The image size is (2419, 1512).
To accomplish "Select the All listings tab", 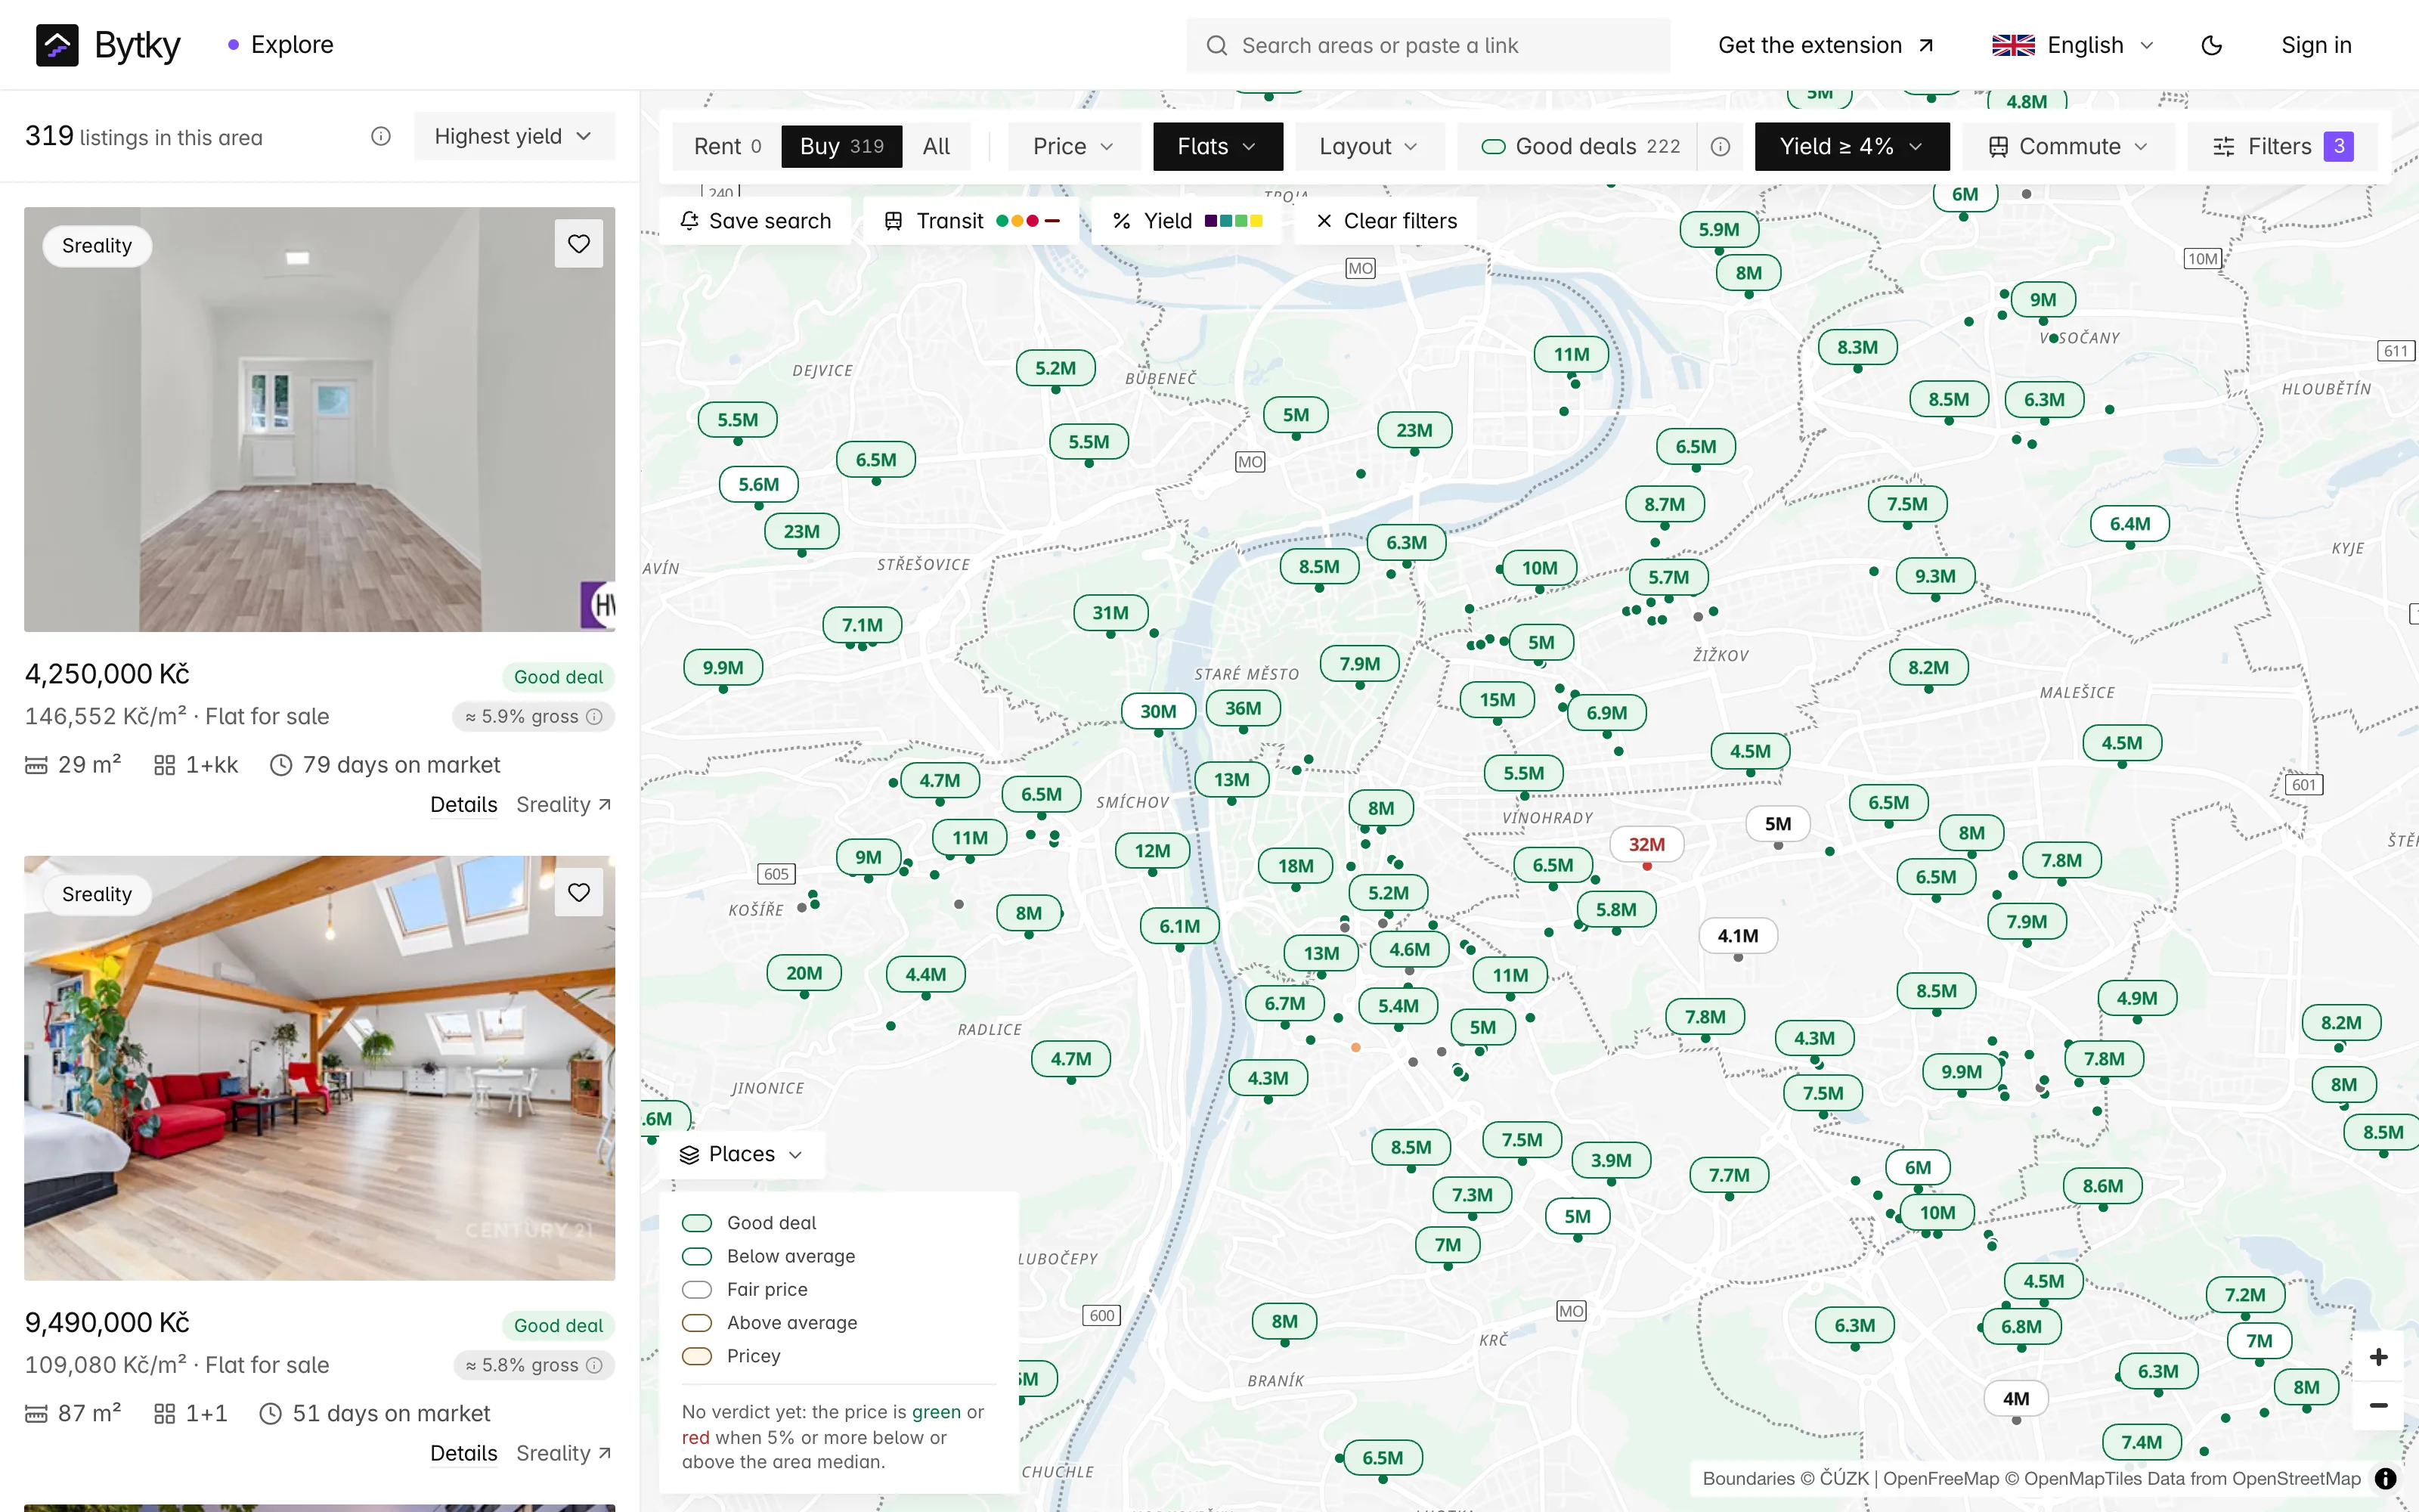I will (937, 147).
